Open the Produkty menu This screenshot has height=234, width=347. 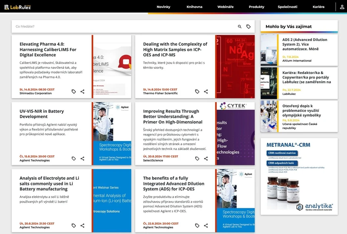click(x=257, y=7)
